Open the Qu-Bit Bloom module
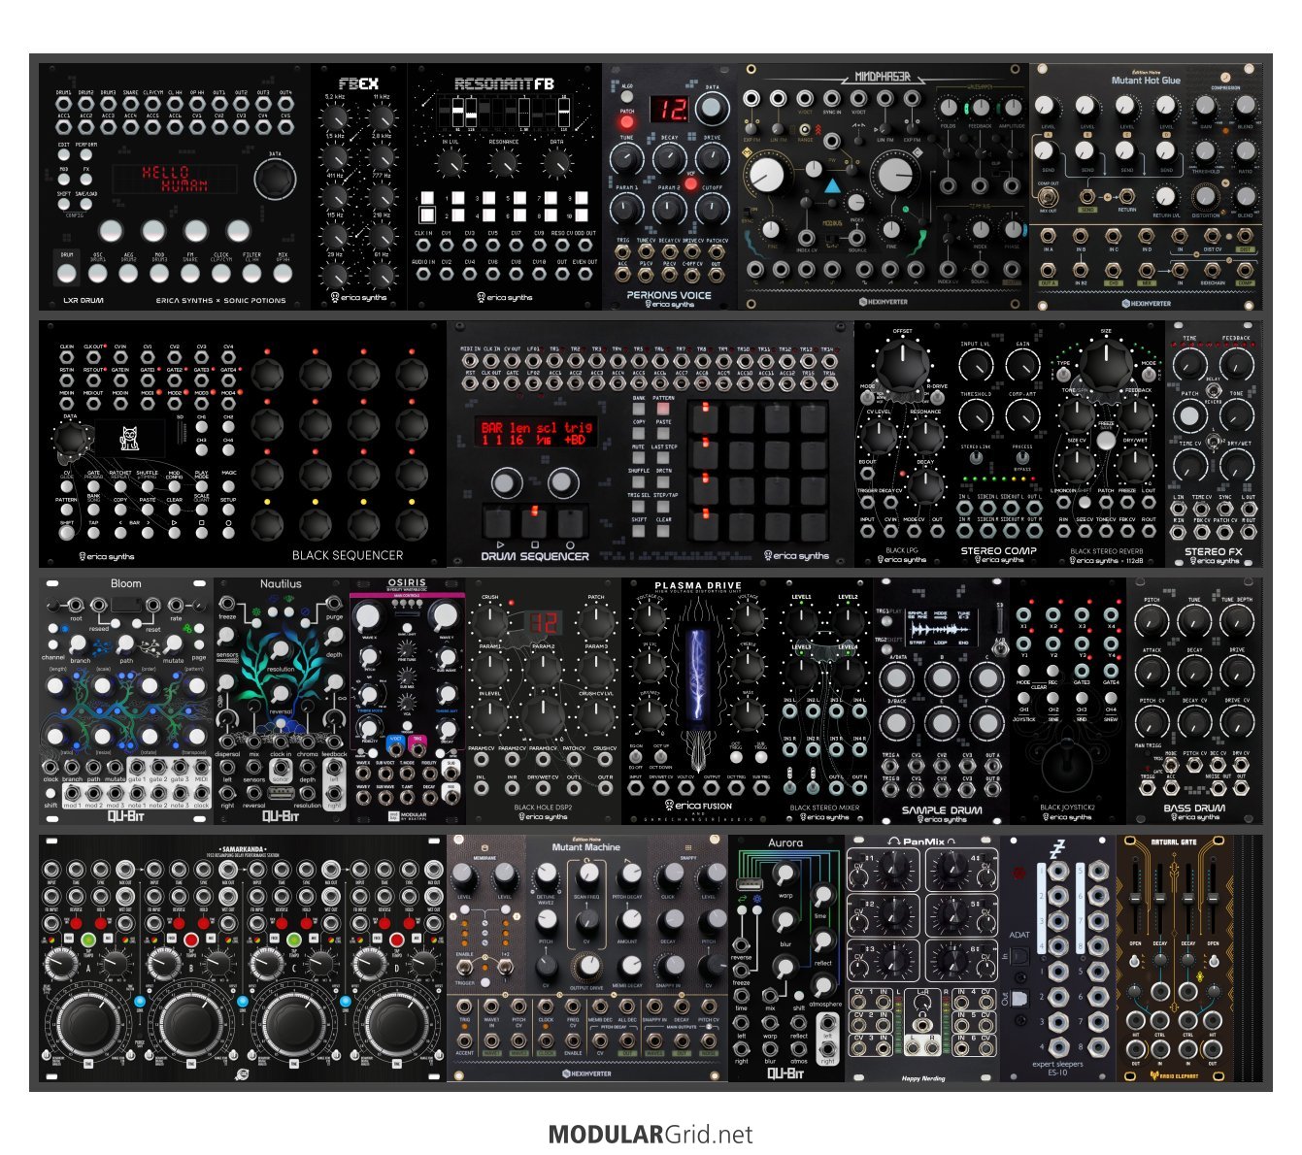Screen dimensions: 1302x1155 click(x=126, y=701)
